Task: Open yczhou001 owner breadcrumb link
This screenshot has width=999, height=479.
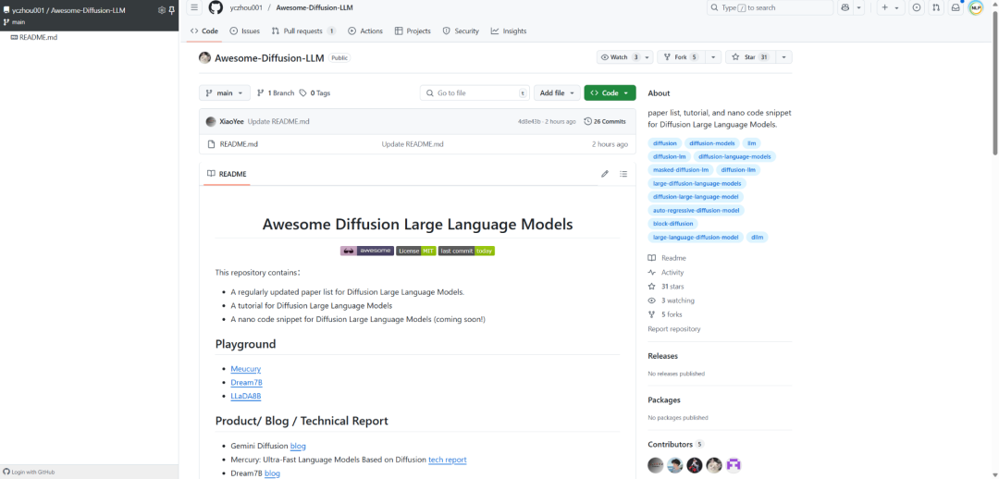Action: click(245, 7)
